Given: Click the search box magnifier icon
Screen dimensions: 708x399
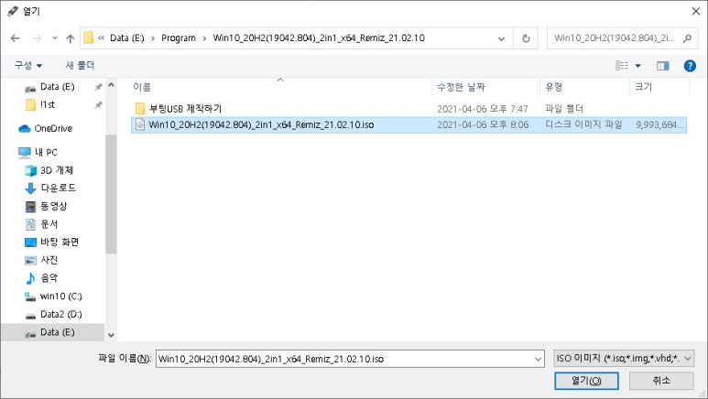Looking at the screenshot, I should 687,38.
